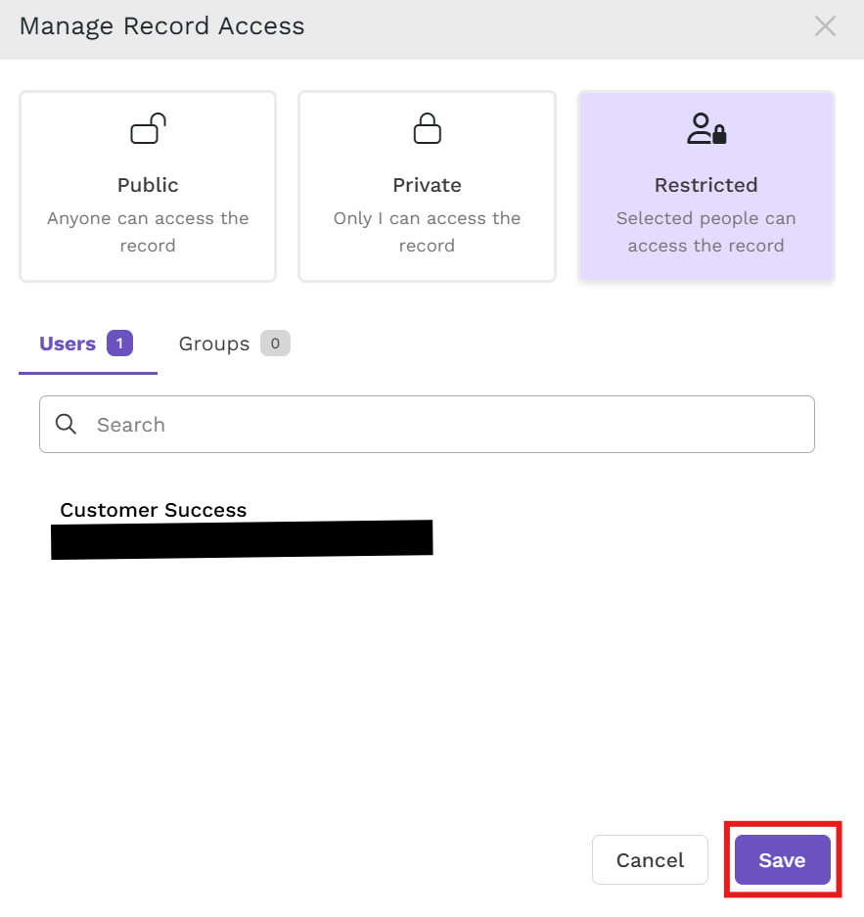Click the Users count badge showing 1
Screen dimensions: 864x917
point(119,344)
